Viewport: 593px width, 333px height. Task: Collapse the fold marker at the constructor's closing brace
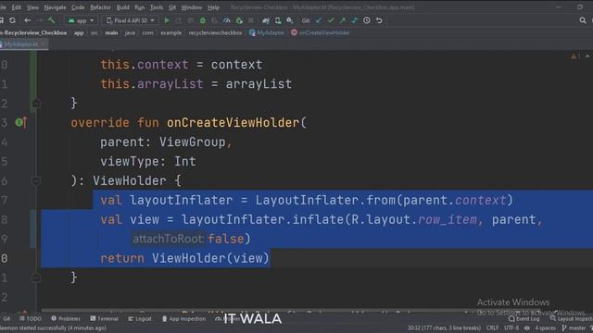[x=36, y=103]
